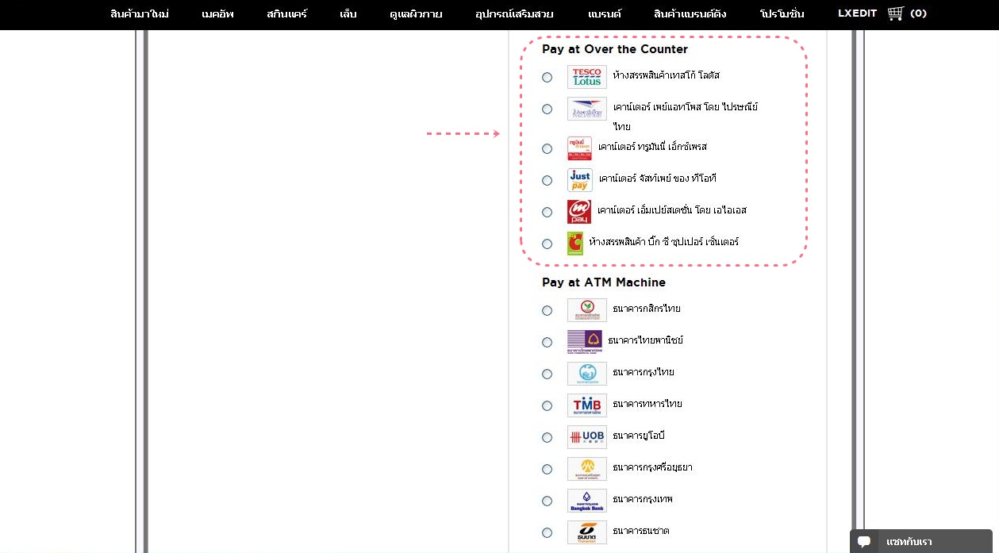Open the shopping cart icon
The height and width of the screenshot is (553, 999).
click(896, 13)
